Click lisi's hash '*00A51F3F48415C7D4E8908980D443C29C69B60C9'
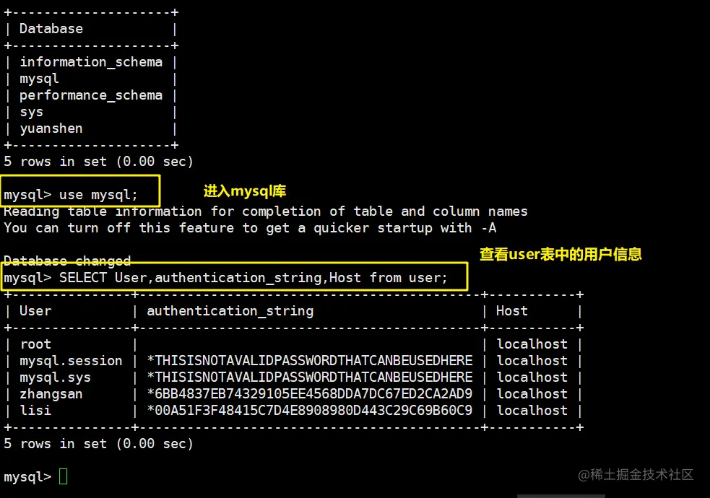 point(310,410)
